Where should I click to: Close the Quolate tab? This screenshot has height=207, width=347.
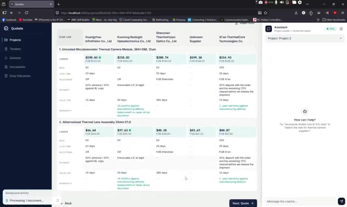point(51,4)
